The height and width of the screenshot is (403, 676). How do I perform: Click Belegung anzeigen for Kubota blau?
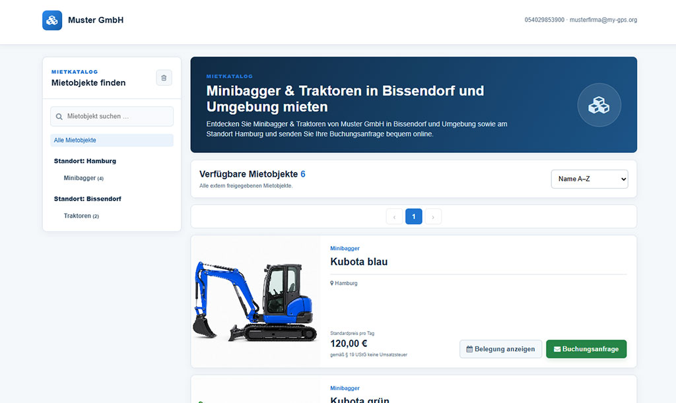(x=500, y=349)
